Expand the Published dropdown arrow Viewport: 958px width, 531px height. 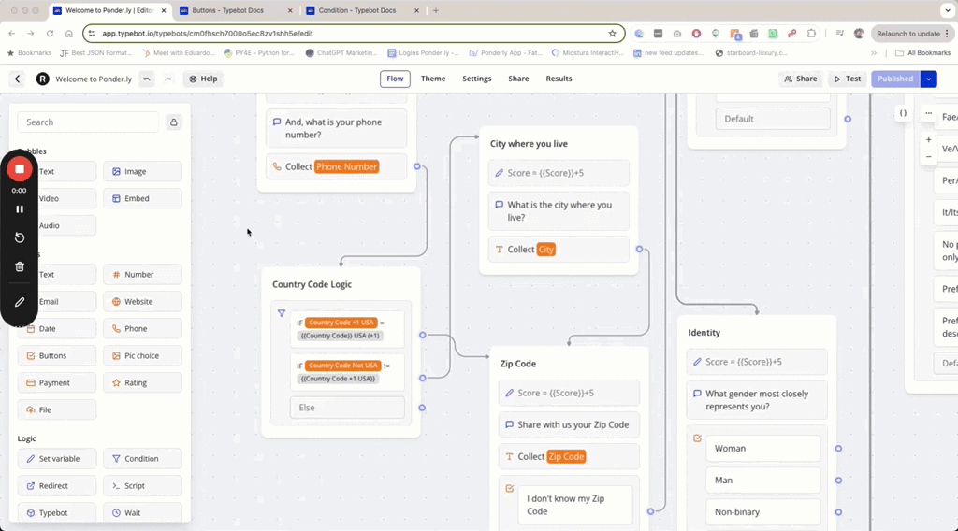(x=928, y=79)
